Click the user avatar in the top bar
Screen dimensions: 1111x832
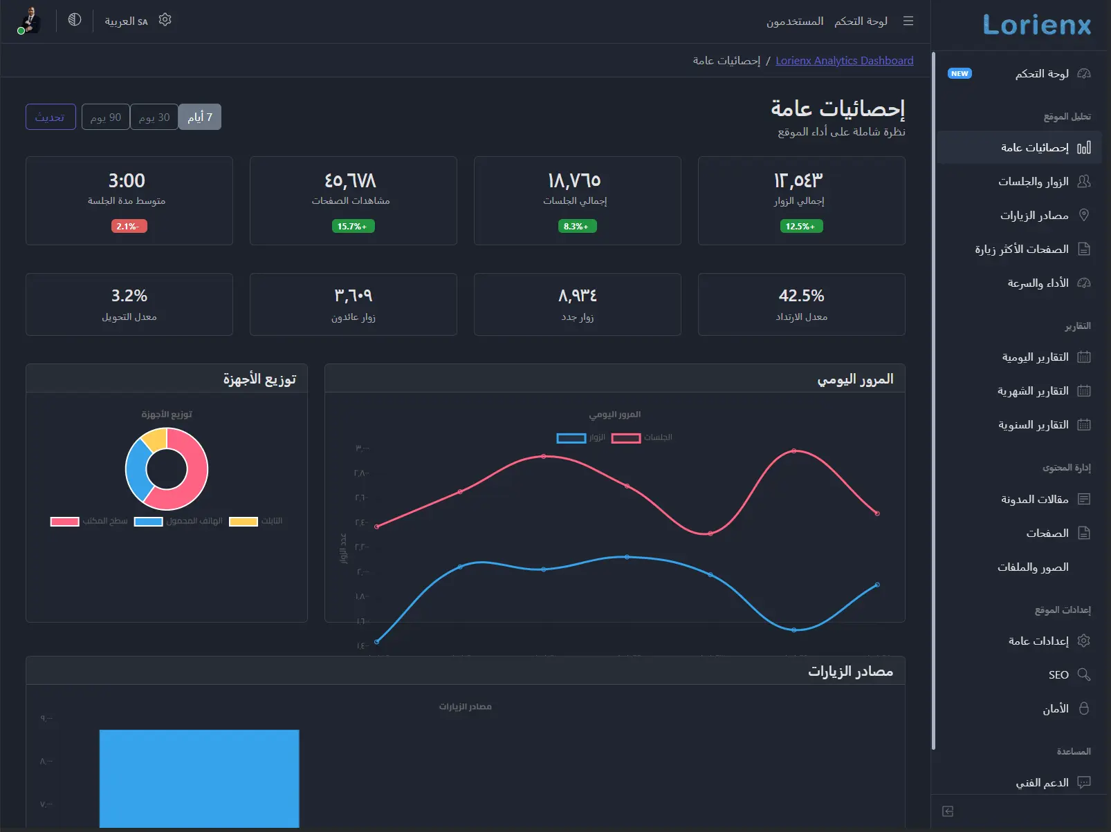click(28, 21)
